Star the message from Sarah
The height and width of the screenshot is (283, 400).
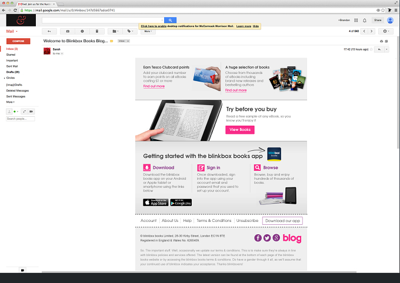[x=371, y=49]
